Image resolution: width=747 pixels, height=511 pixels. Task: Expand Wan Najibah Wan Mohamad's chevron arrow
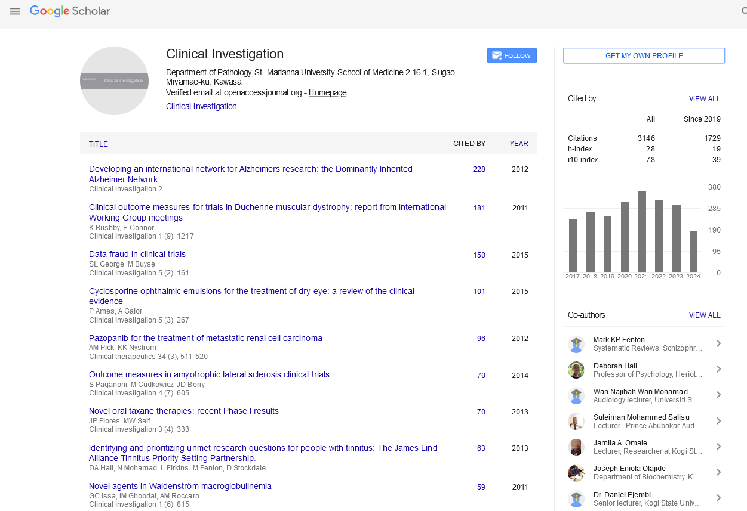pyautogui.click(x=719, y=395)
